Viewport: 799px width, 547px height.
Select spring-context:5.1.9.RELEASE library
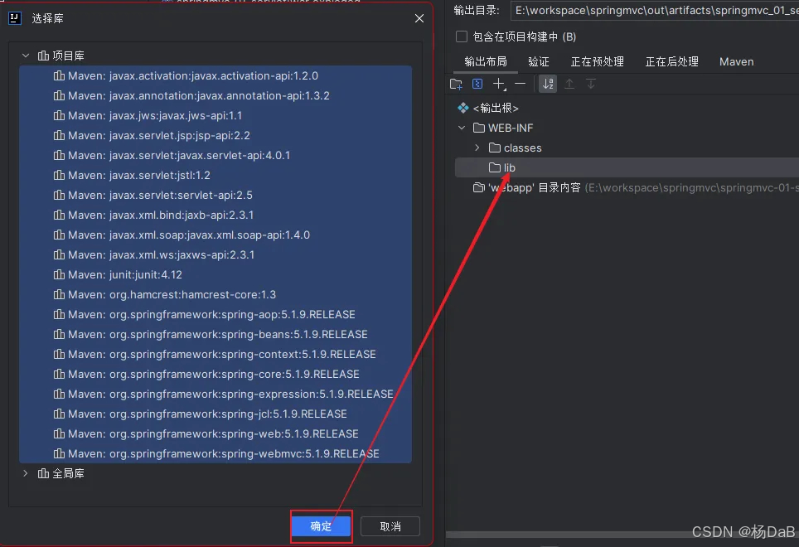coord(215,354)
